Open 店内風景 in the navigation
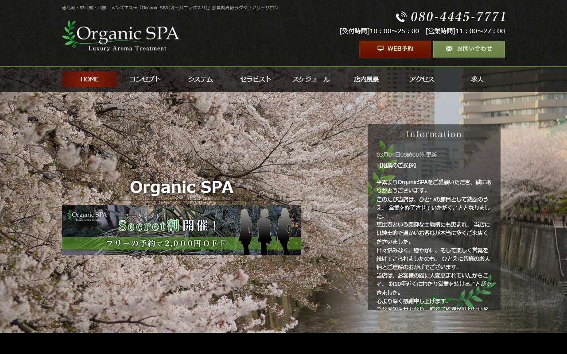The height and width of the screenshot is (354, 567). (366, 80)
